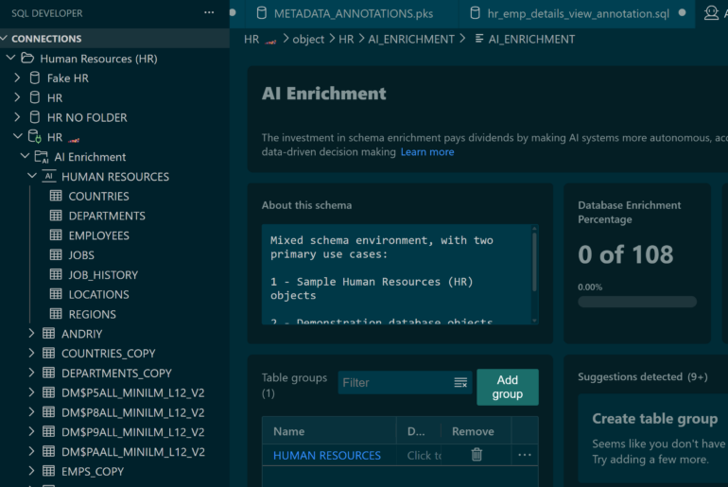
Task: Delete the HUMAN RESOURCES group via trash icon
Action: (x=477, y=455)
